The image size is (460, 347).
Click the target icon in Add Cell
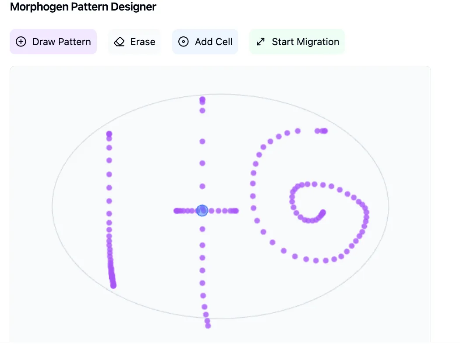184,42
